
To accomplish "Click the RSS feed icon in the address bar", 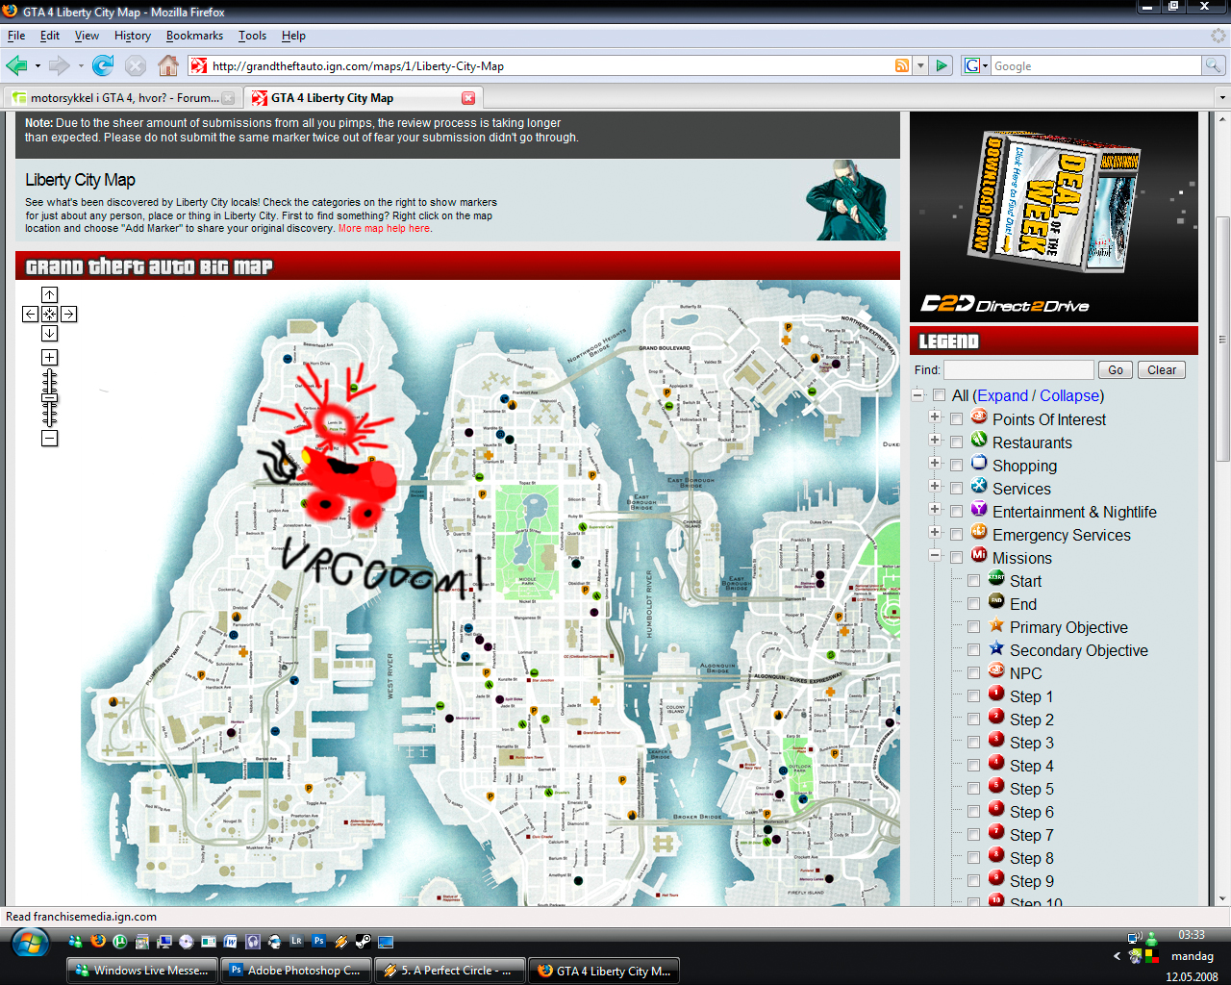I will (902, 65).
